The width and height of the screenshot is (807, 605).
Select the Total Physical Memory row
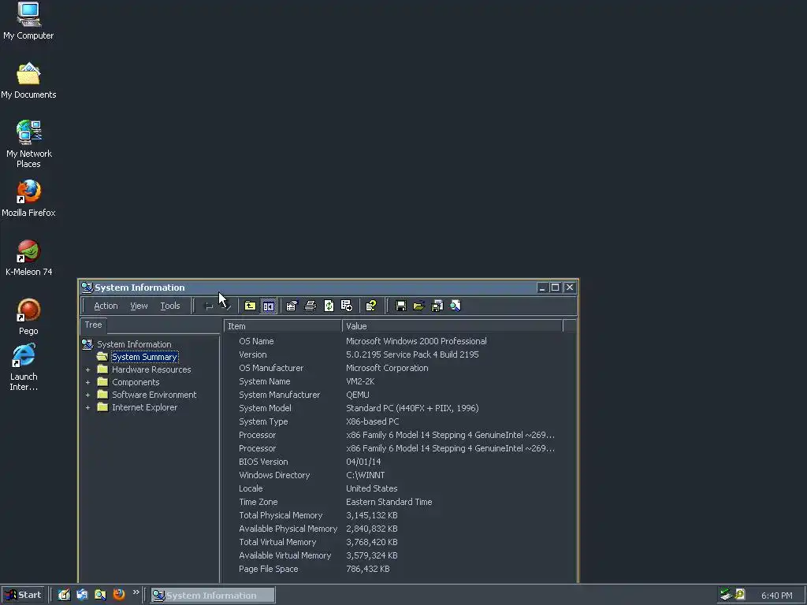(x=400, y=515)
